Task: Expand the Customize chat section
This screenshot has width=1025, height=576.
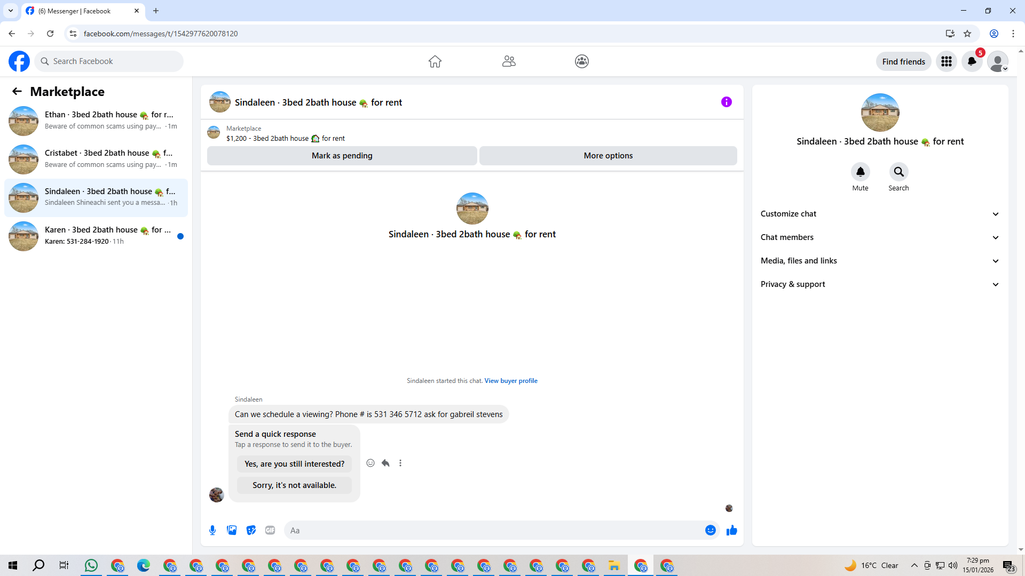Action: 880,214
